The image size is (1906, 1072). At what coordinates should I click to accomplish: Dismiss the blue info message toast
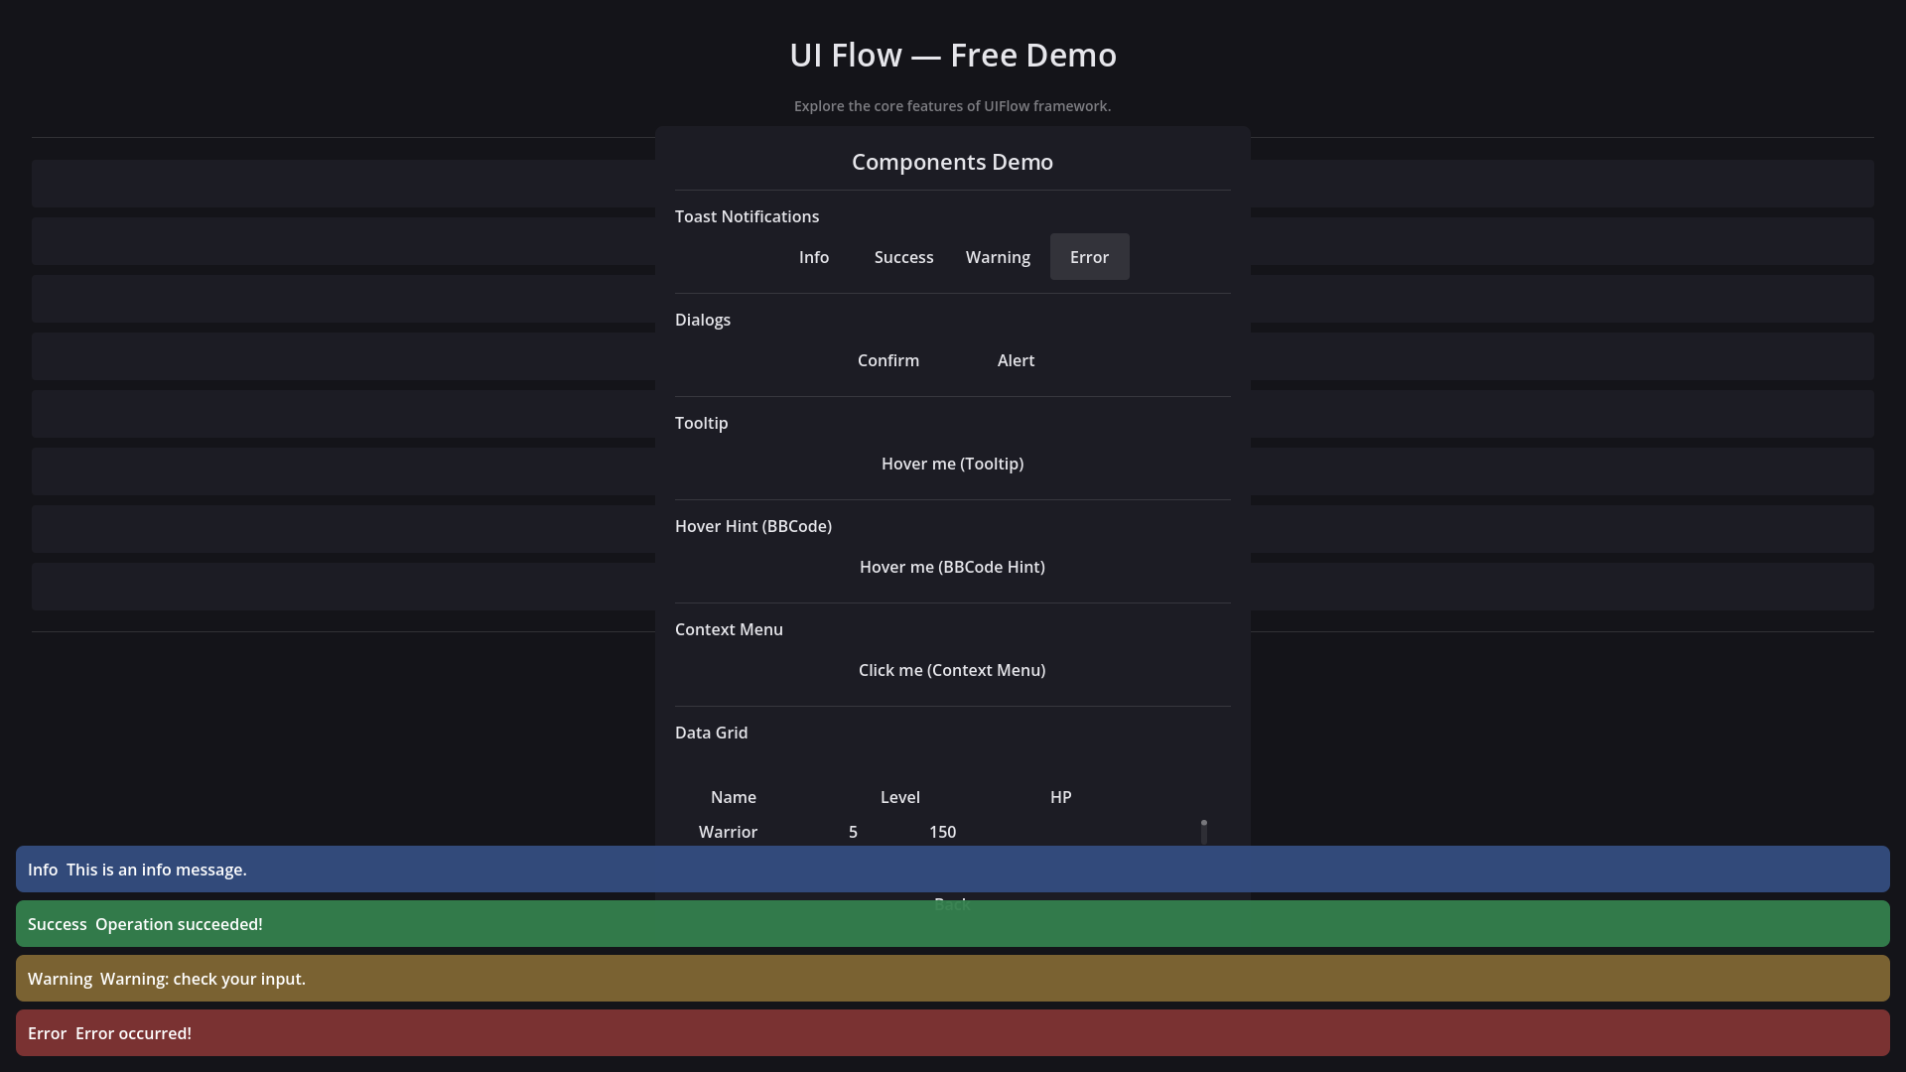pyautogui.click(x=953, y=870)
